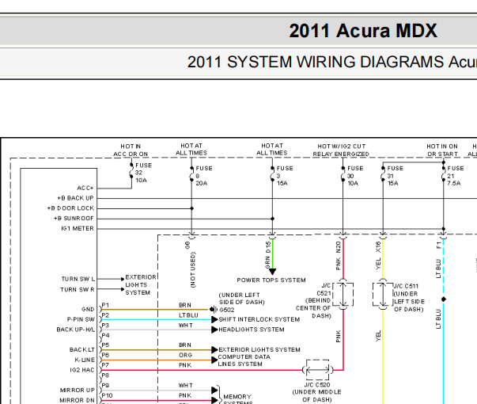The width and height of the screenshot is (477, 404).
Task: Click the 'IG2 HAC' pin label
Action: click(x=82, y=370)
